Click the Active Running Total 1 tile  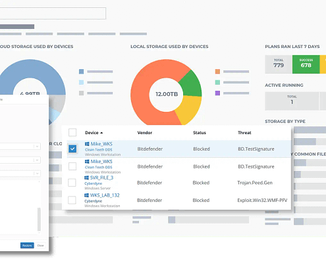tap(292, 101)
